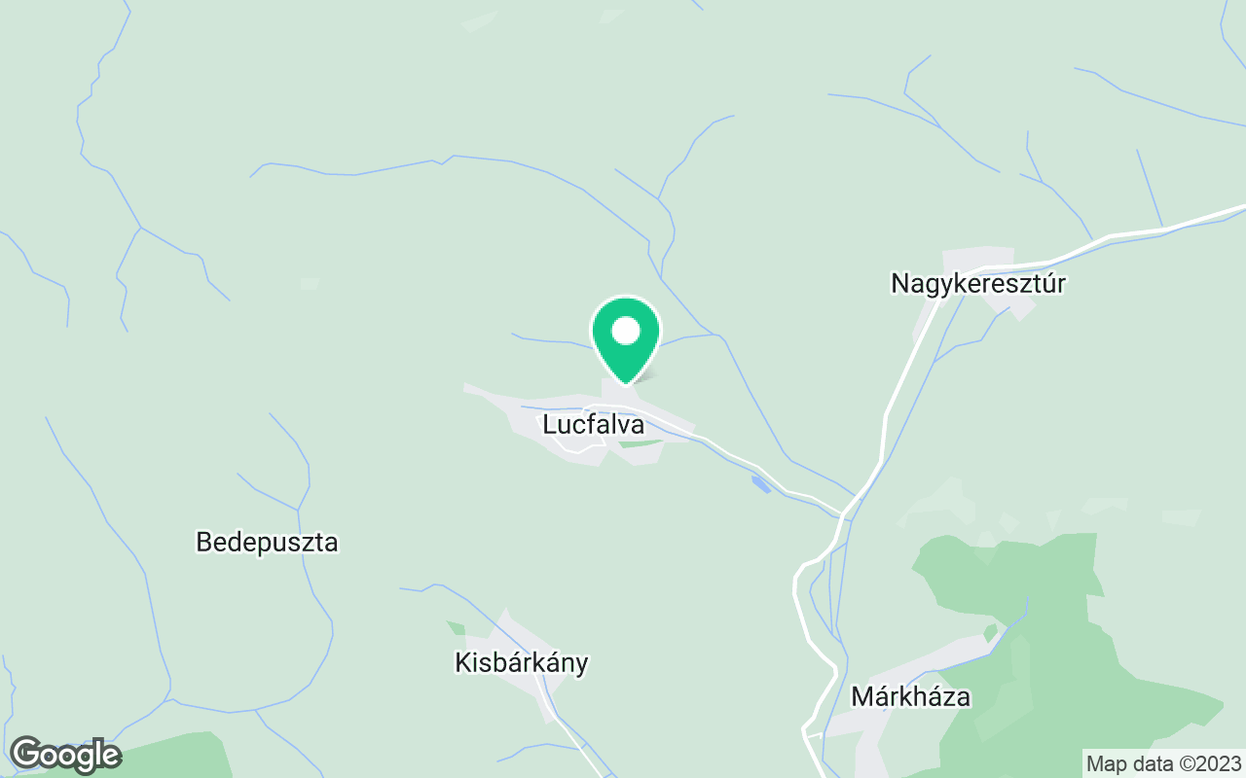Click the small blue pond southeast of Lucfalva

tap(761, 483)
